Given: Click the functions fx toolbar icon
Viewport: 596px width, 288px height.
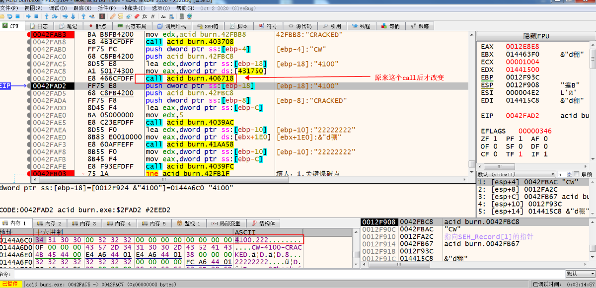Looking at the screenshot, I should click(145, 16).
